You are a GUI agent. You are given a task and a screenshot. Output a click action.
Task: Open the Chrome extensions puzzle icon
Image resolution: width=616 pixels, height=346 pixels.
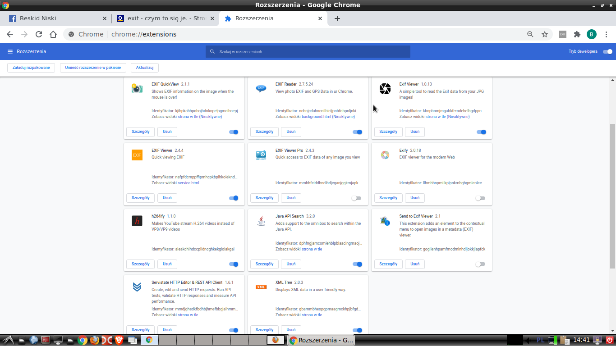[x=577, y=34]
